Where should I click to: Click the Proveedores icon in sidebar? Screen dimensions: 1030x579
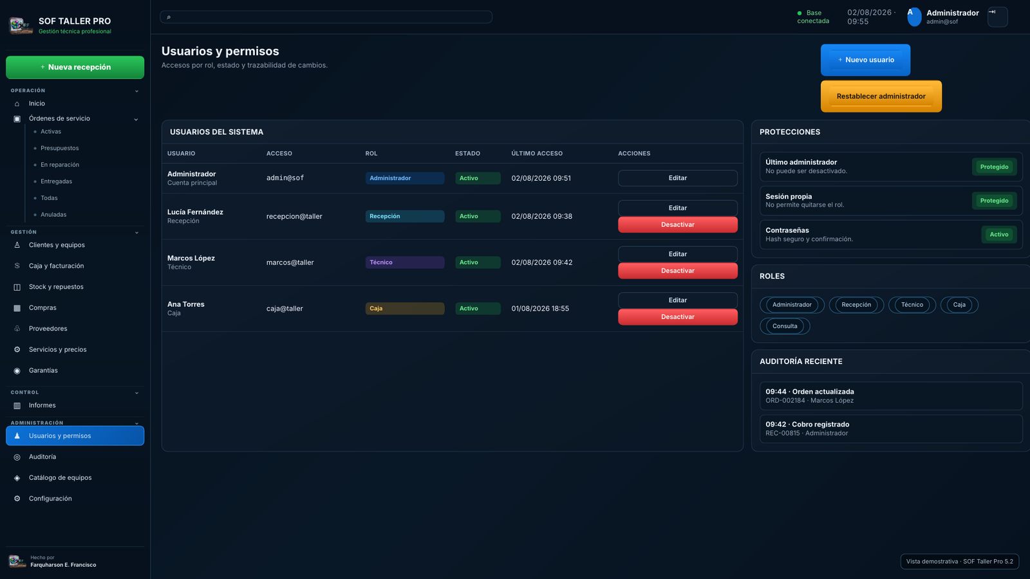(x=17, y=329)
